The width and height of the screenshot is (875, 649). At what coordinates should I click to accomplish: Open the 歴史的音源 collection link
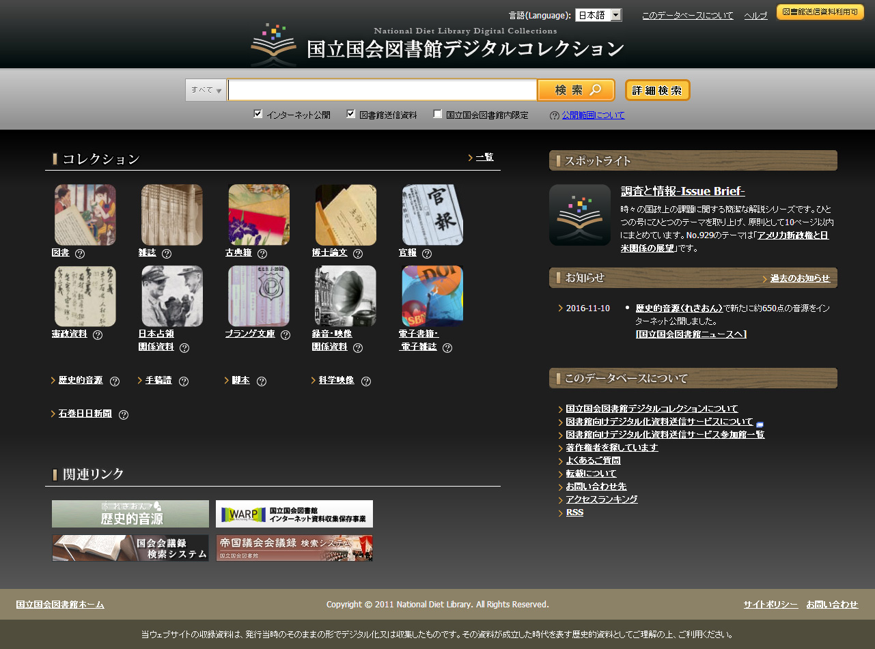coord(81,380)
